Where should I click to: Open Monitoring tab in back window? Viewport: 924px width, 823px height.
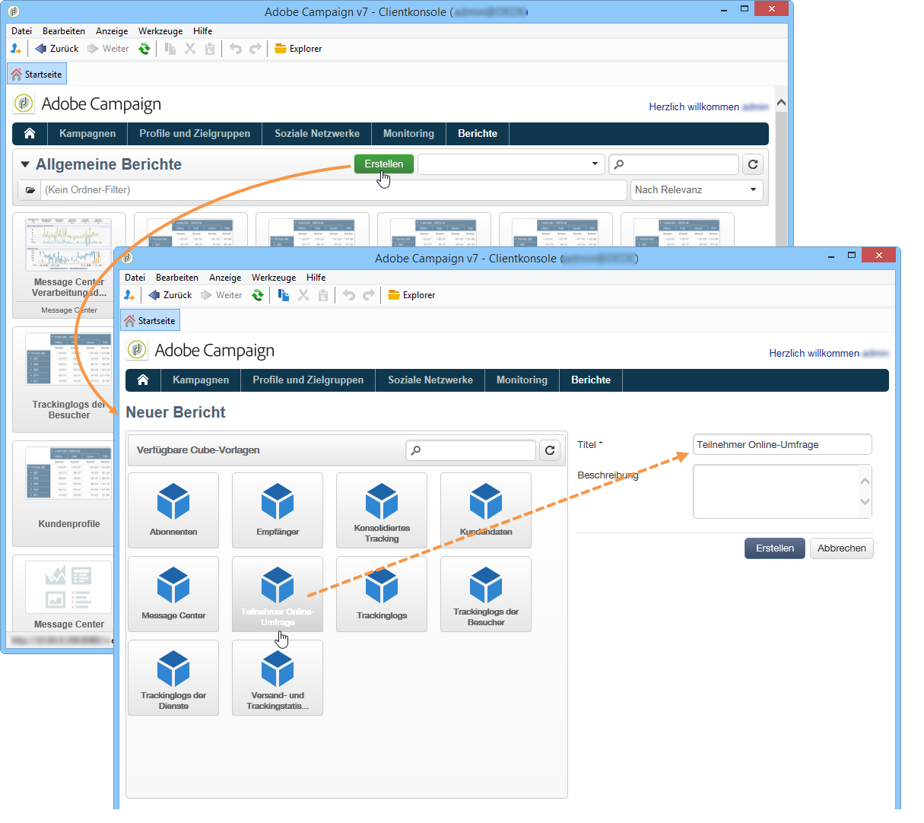coord(408,133)
